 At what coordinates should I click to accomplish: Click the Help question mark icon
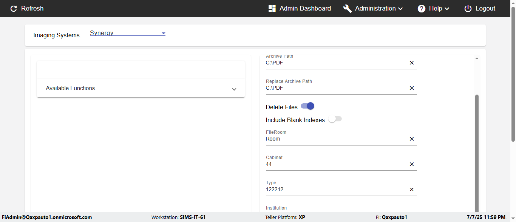tap(422, 9)
